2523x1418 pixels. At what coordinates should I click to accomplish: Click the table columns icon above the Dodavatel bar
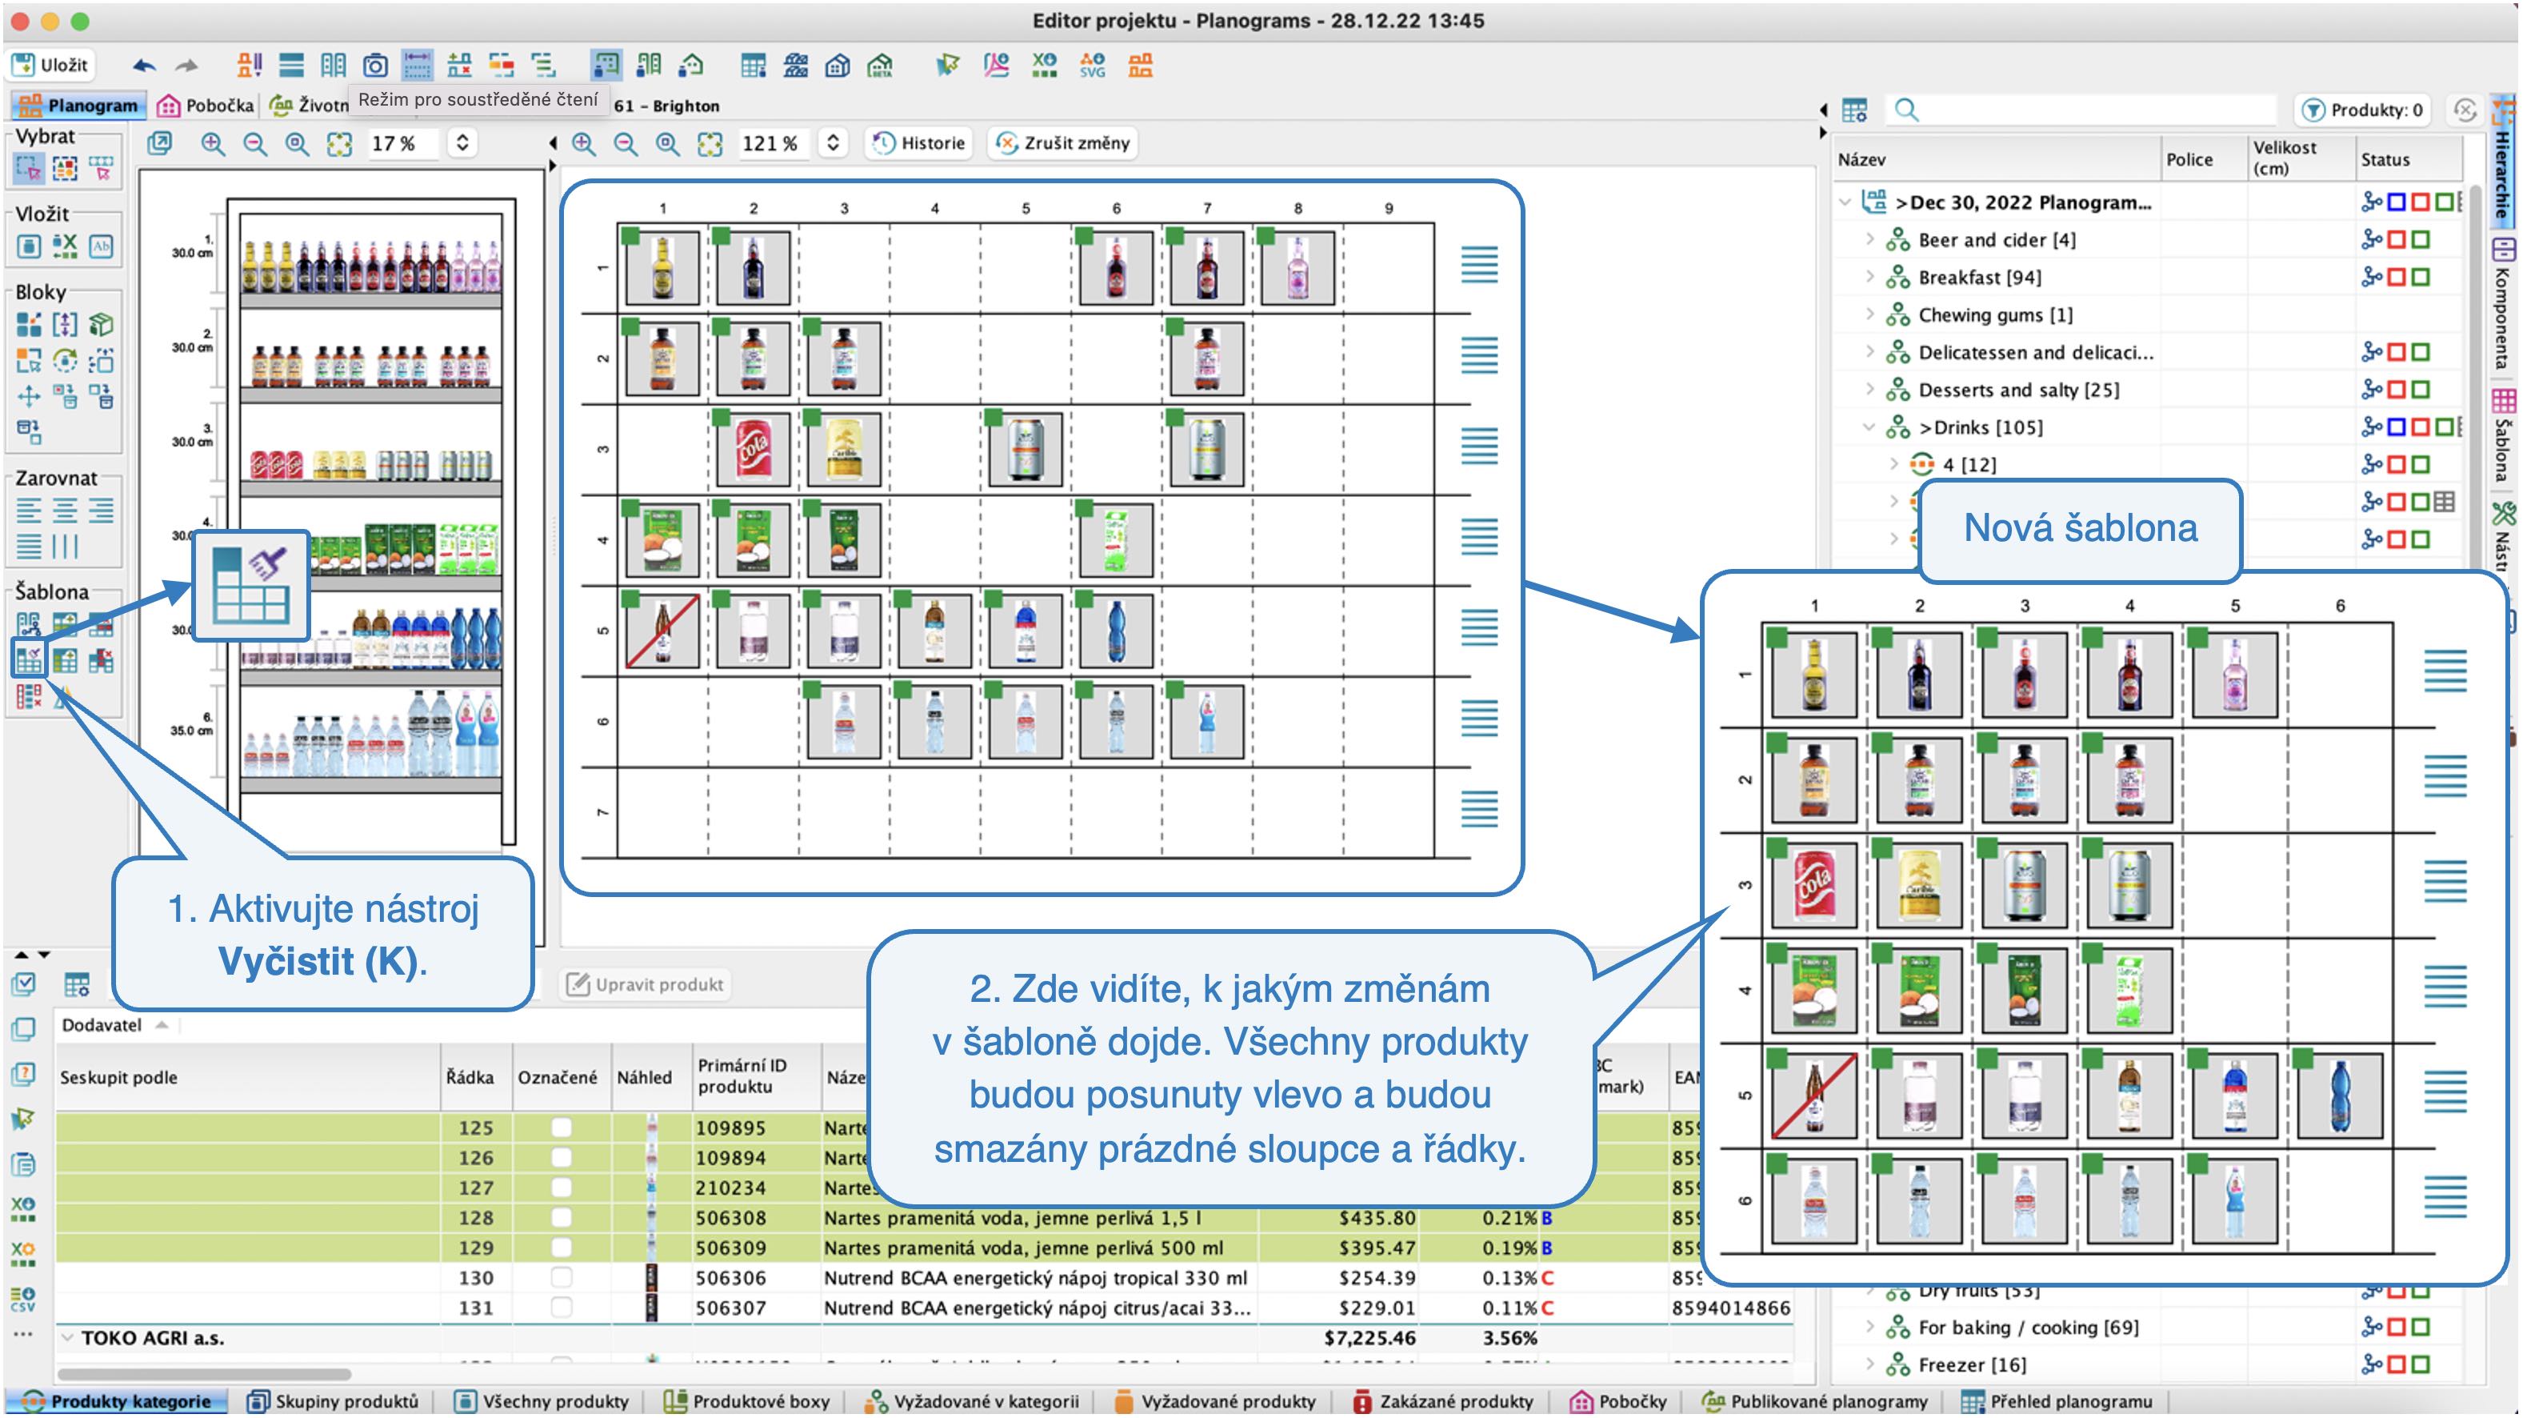point(77,985)
